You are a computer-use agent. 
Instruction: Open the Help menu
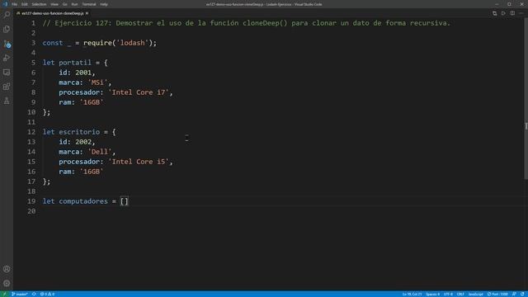(x=104, y=4)
